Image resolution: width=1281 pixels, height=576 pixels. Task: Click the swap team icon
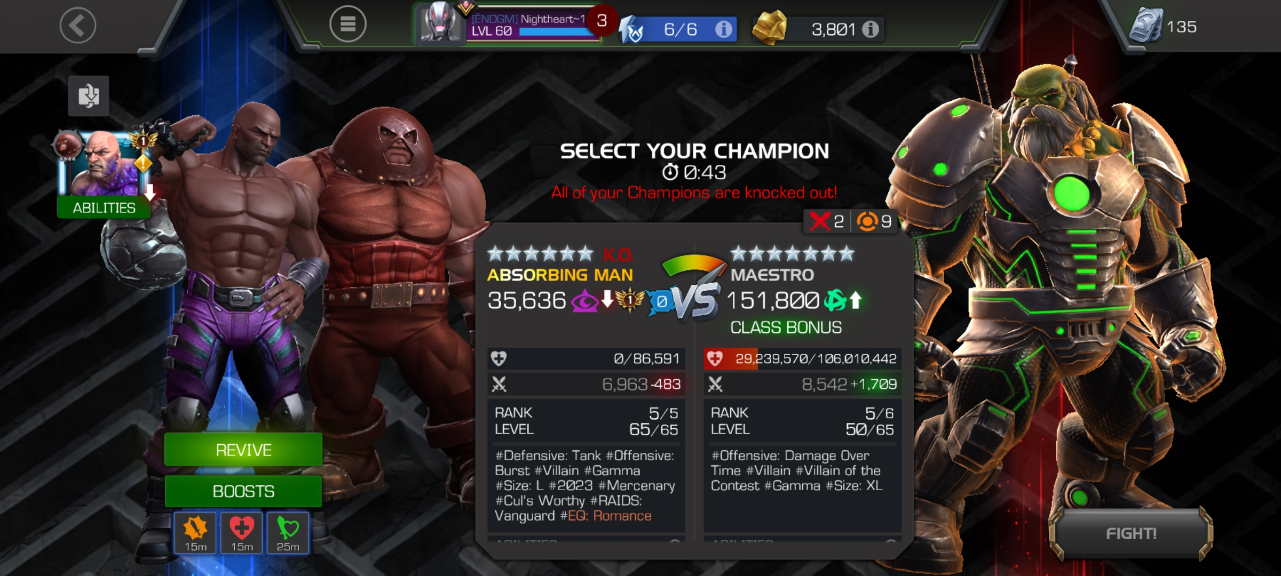pyautogui.click(x=89, y=96)
